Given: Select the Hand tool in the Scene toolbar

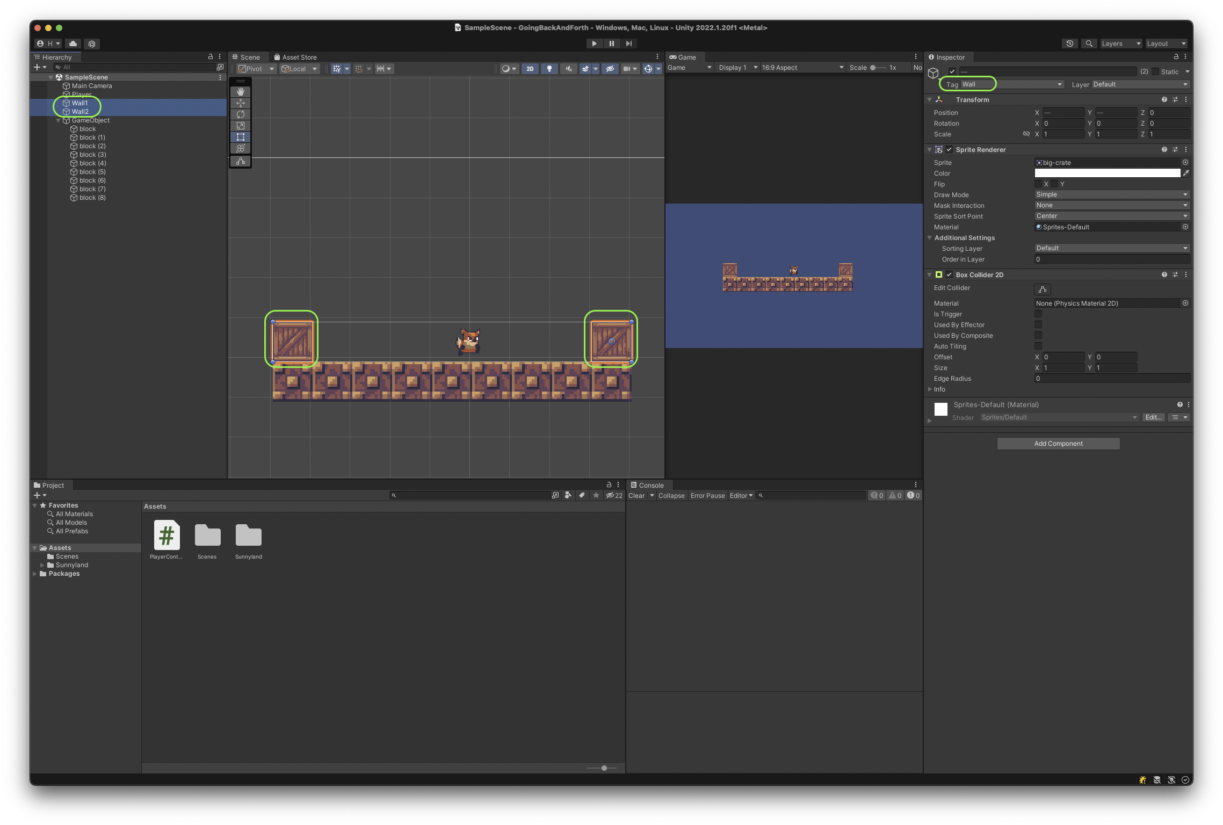Looking at the screenshot, I should point(240,91).
